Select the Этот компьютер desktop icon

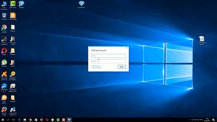4,5
